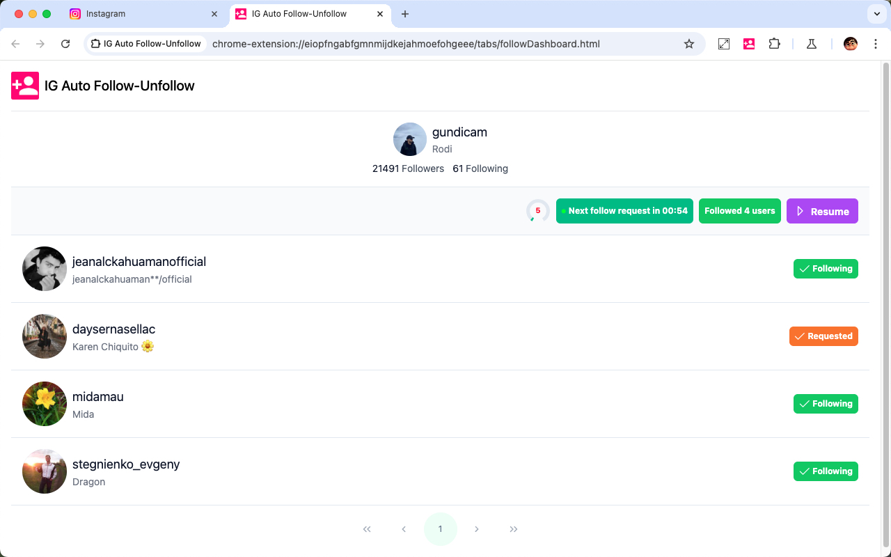This screenshot has height=557, width=891.
Task: Go to the first page of results
Action: click(367, 529)
